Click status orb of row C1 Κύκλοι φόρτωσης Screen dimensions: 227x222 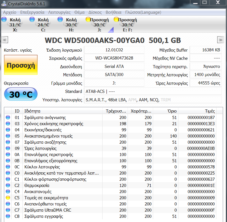coord(8,179)
